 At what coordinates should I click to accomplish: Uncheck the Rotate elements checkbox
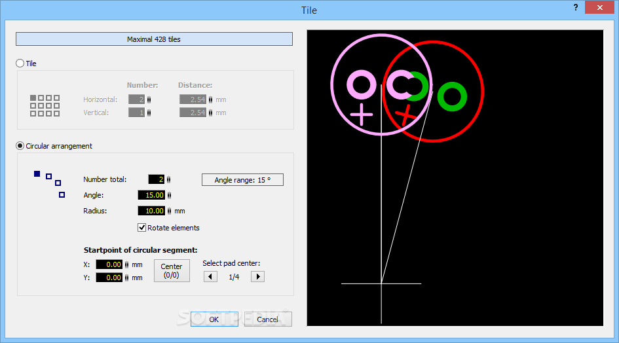pos(141,227)
